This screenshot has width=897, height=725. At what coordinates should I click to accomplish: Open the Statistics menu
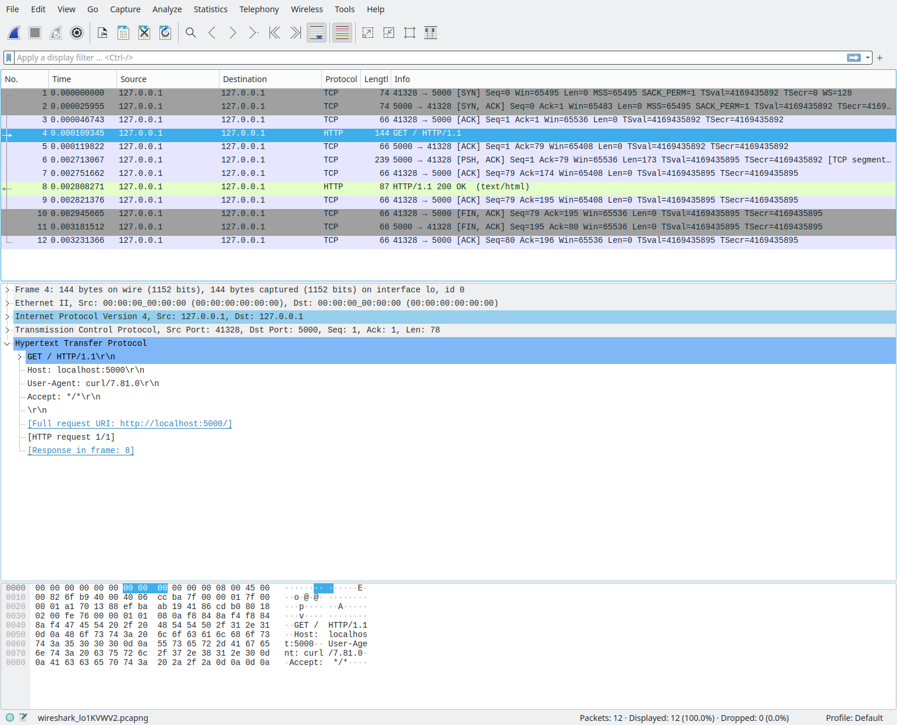point(210,9)
